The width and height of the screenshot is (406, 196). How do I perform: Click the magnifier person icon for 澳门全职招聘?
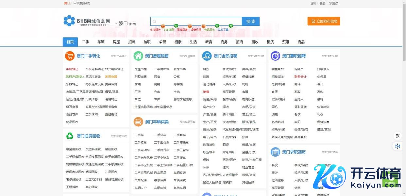point(207,56)
